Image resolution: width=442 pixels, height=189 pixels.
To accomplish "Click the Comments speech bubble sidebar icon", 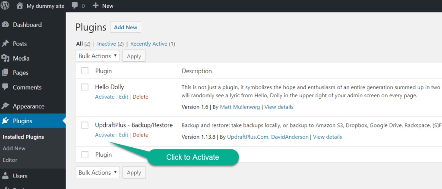I will (x=5, y=87).
